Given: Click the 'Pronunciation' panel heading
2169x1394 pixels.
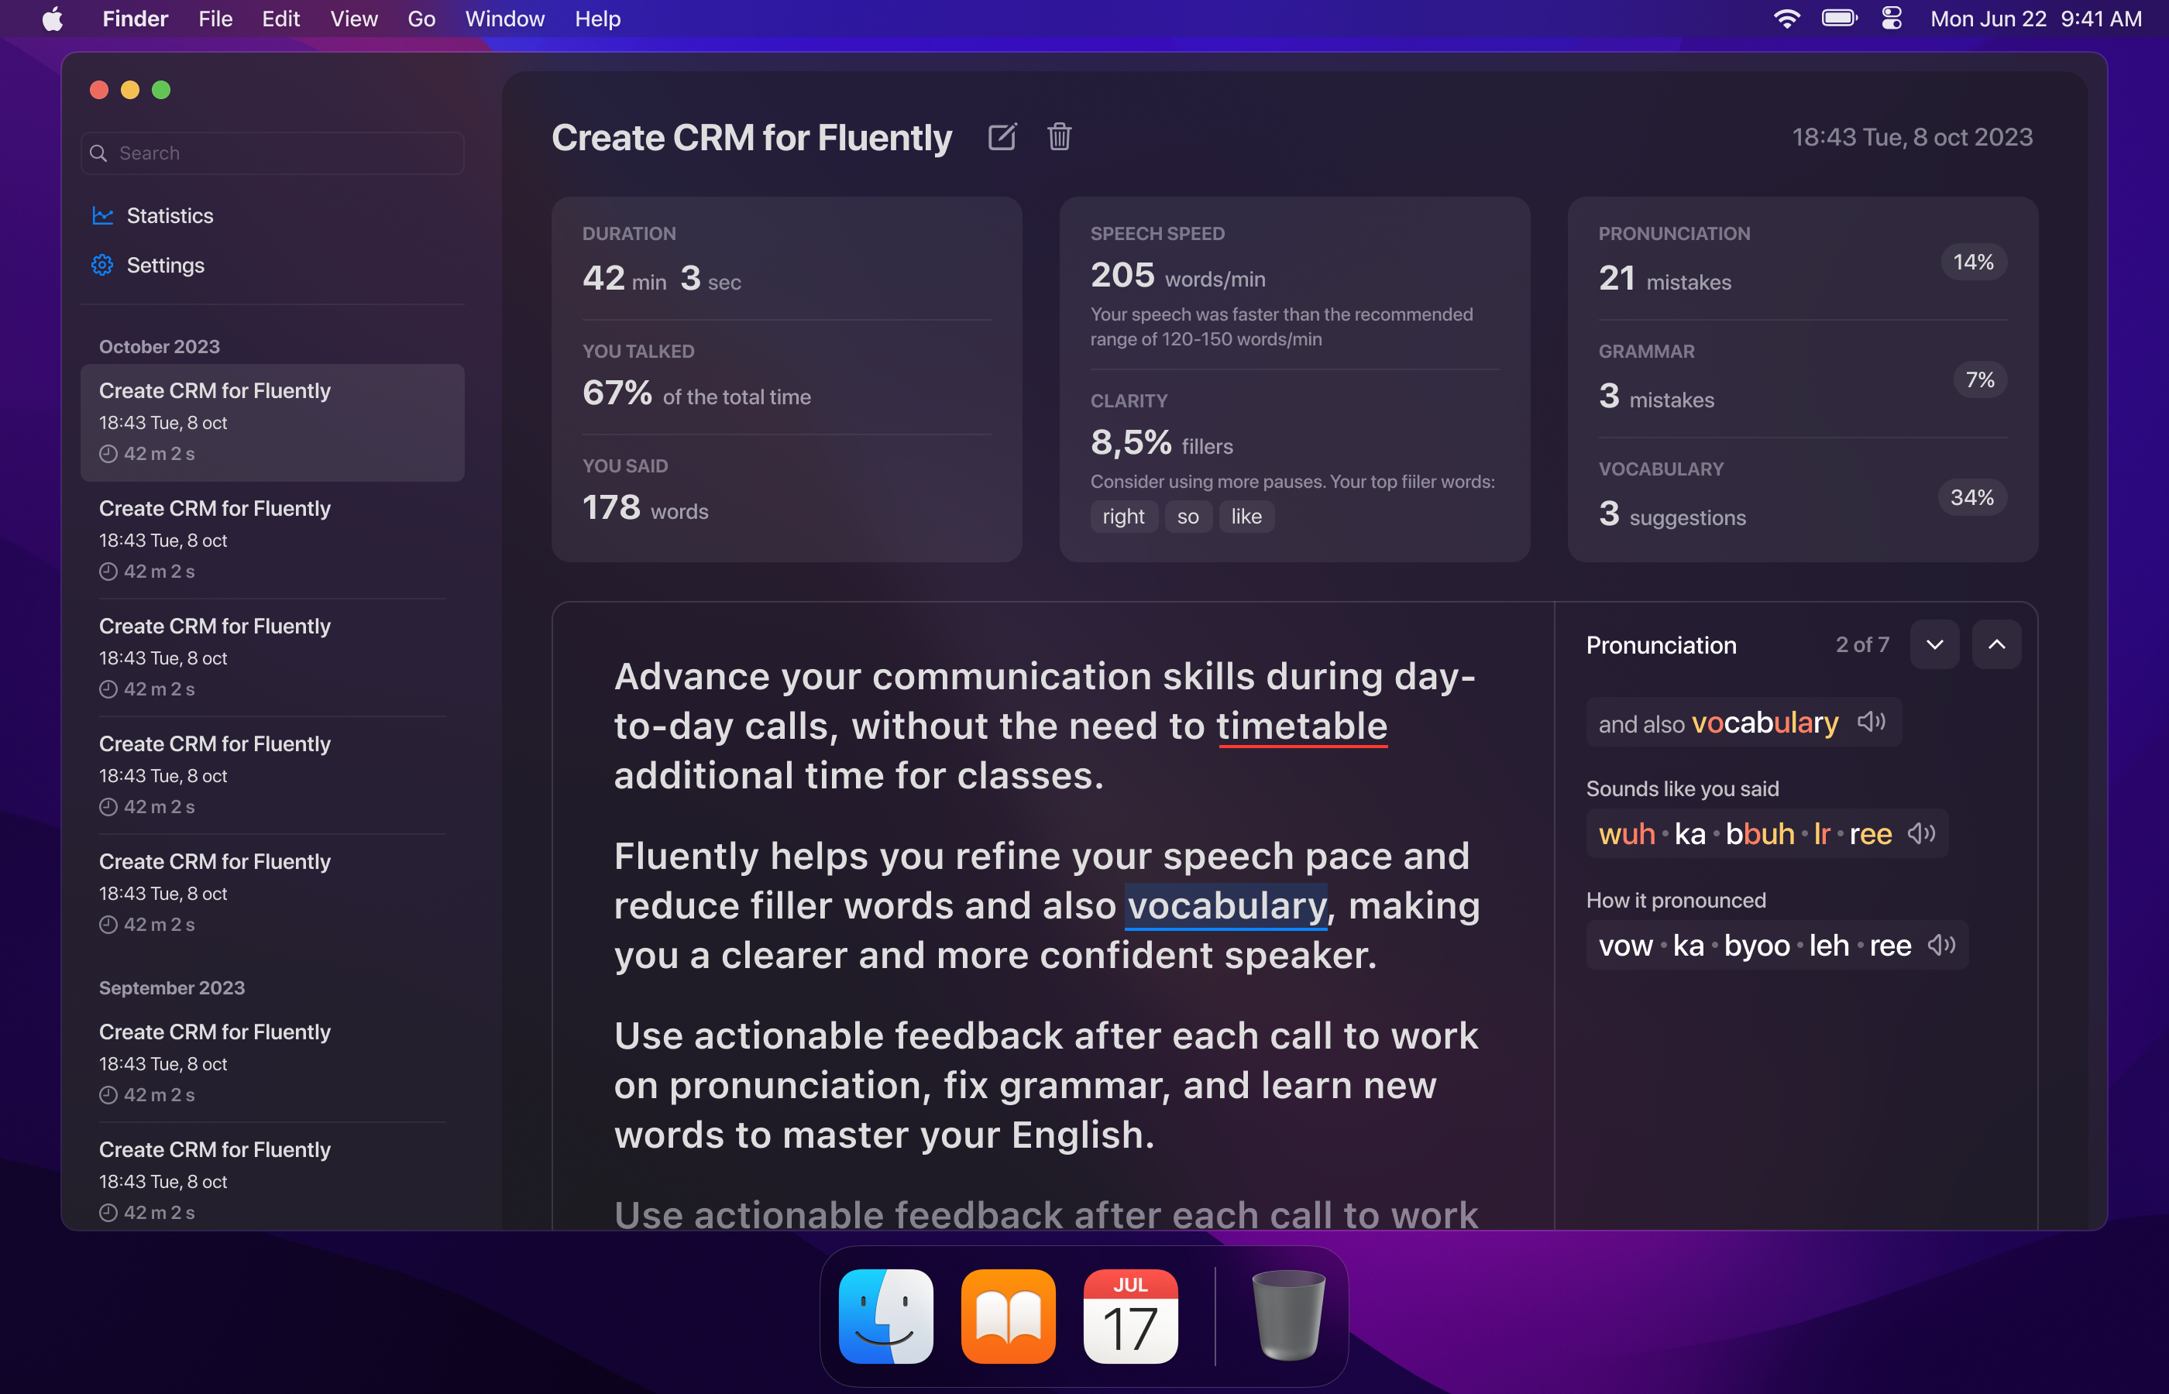Looking at the screenshot, I should [x=1661, y=645].
